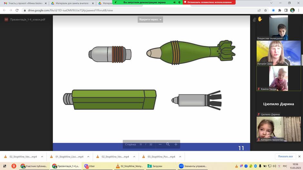This screenshot has height=170, width=303.
Task: Open the 'Відкрити через' dropdown
Action: click(150, 20)
